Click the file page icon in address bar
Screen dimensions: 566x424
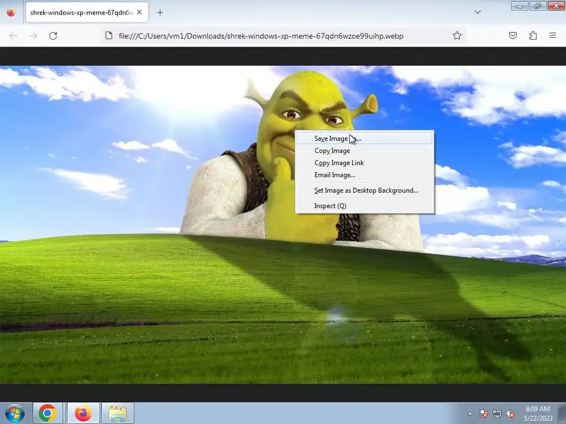coord(109,36)
